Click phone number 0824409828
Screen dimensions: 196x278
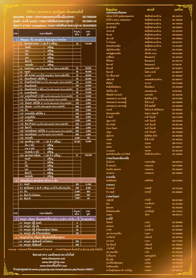click(x=89, y=26)
